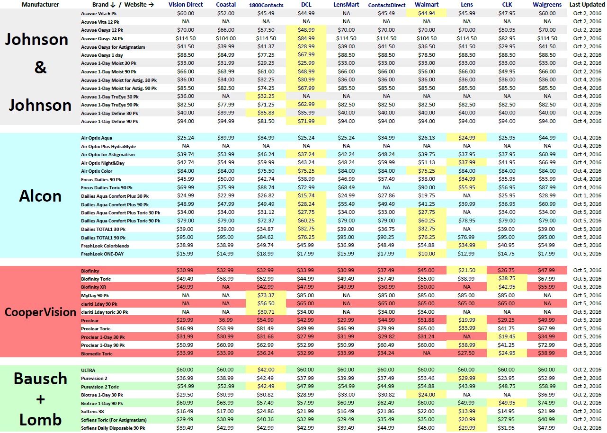Click the $37.24 DCL Air Optix Astigmatism price
Screen dimensions: 607x433
(x=306, y=154)
